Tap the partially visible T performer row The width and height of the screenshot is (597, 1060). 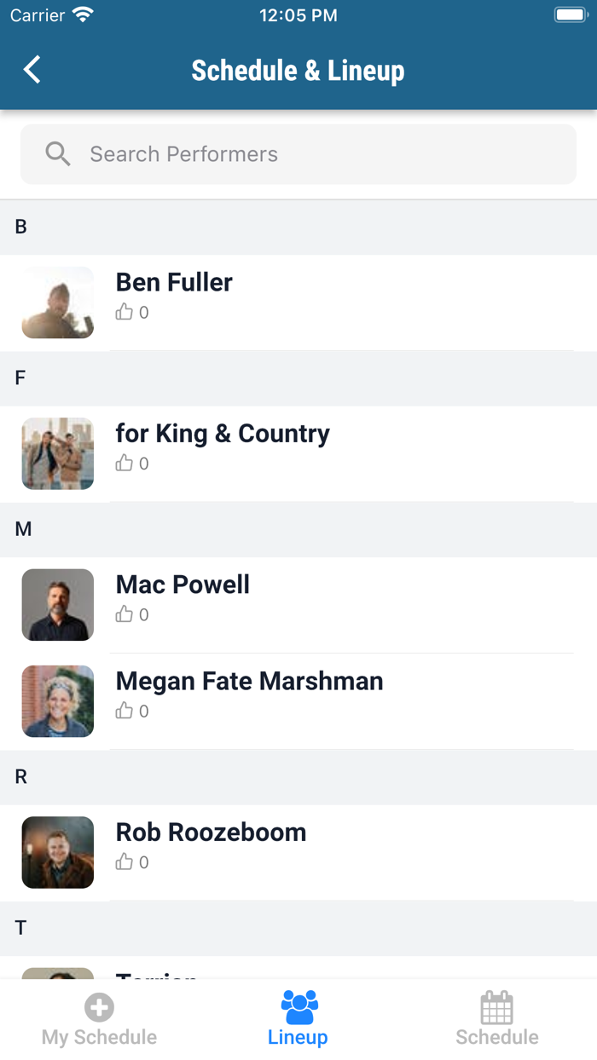coord(298,970)
